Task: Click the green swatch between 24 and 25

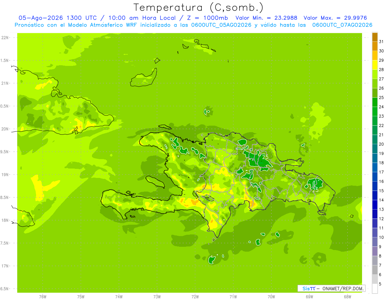Action: [375, 102]
